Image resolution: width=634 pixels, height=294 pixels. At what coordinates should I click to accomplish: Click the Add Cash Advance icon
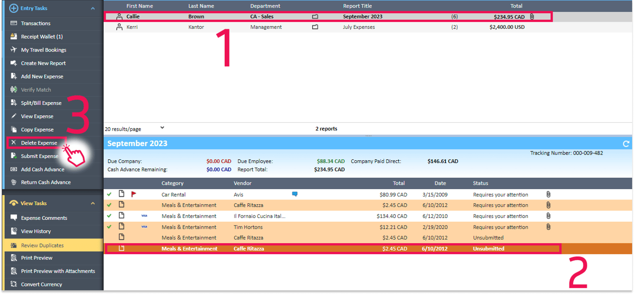[14, 169]
